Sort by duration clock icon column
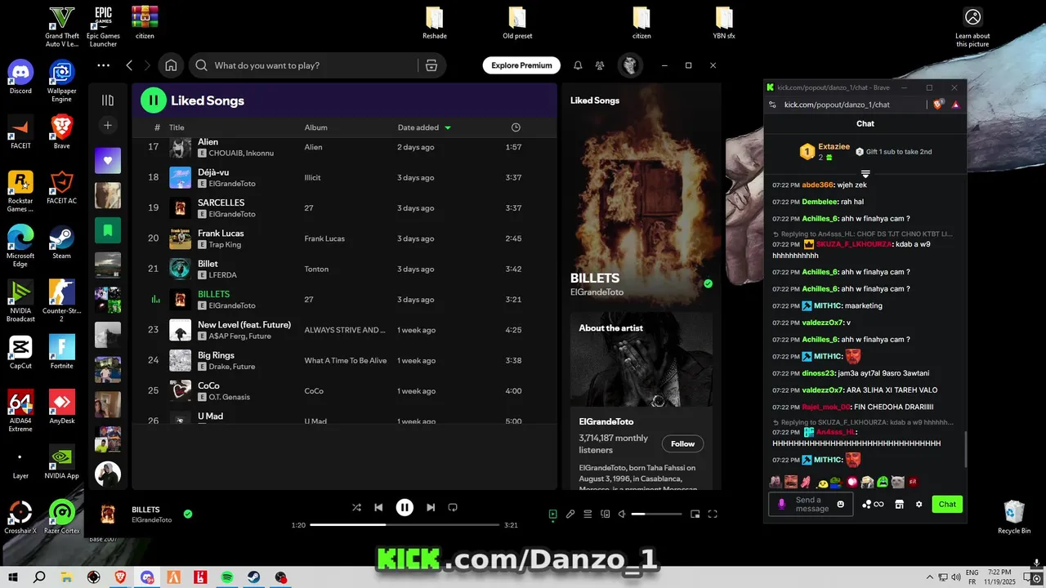Viewport: 1046px width, 588px height. point(516,127)
